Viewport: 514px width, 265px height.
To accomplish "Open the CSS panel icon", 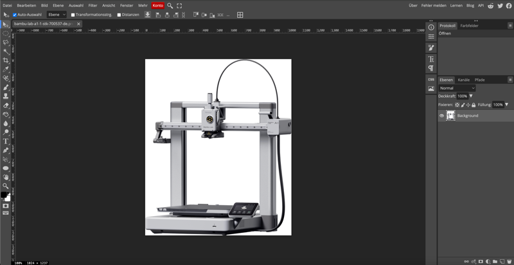I will point(431,79).
